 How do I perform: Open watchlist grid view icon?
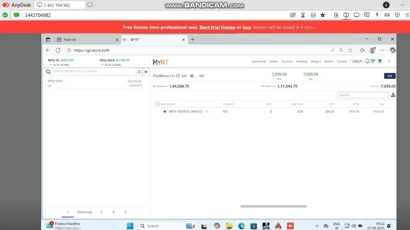click(x=139, y=72)
